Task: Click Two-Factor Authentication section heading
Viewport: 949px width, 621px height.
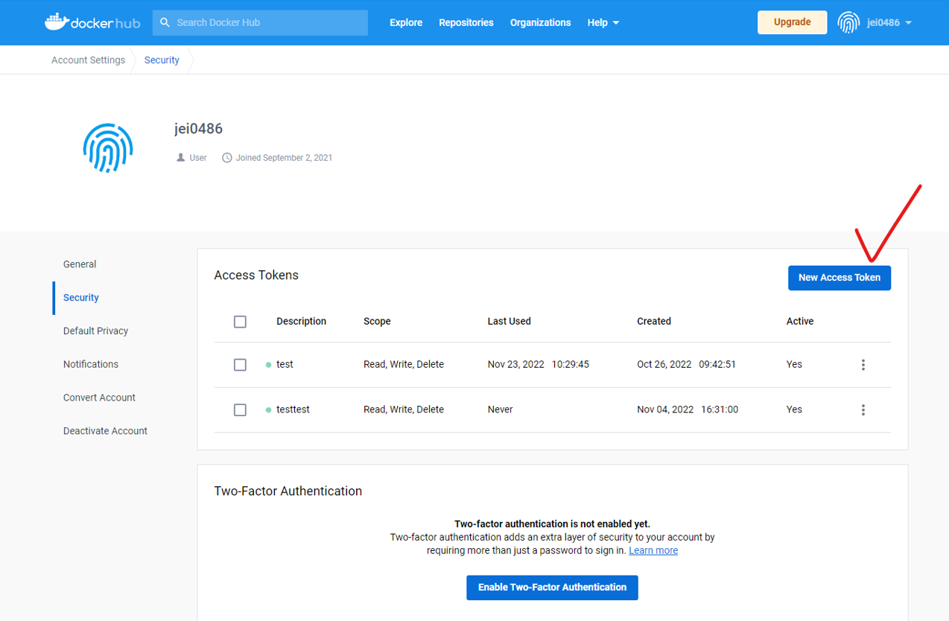Action: 288,491
